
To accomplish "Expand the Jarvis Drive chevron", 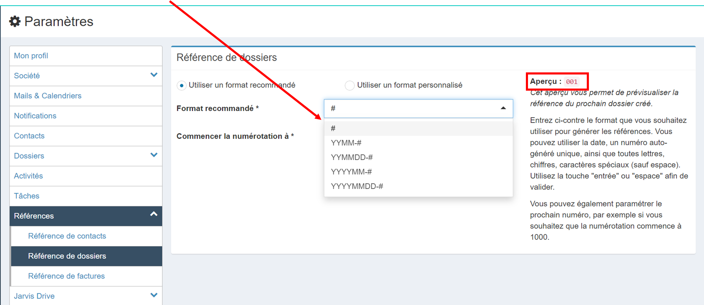I will click(154, 295).
